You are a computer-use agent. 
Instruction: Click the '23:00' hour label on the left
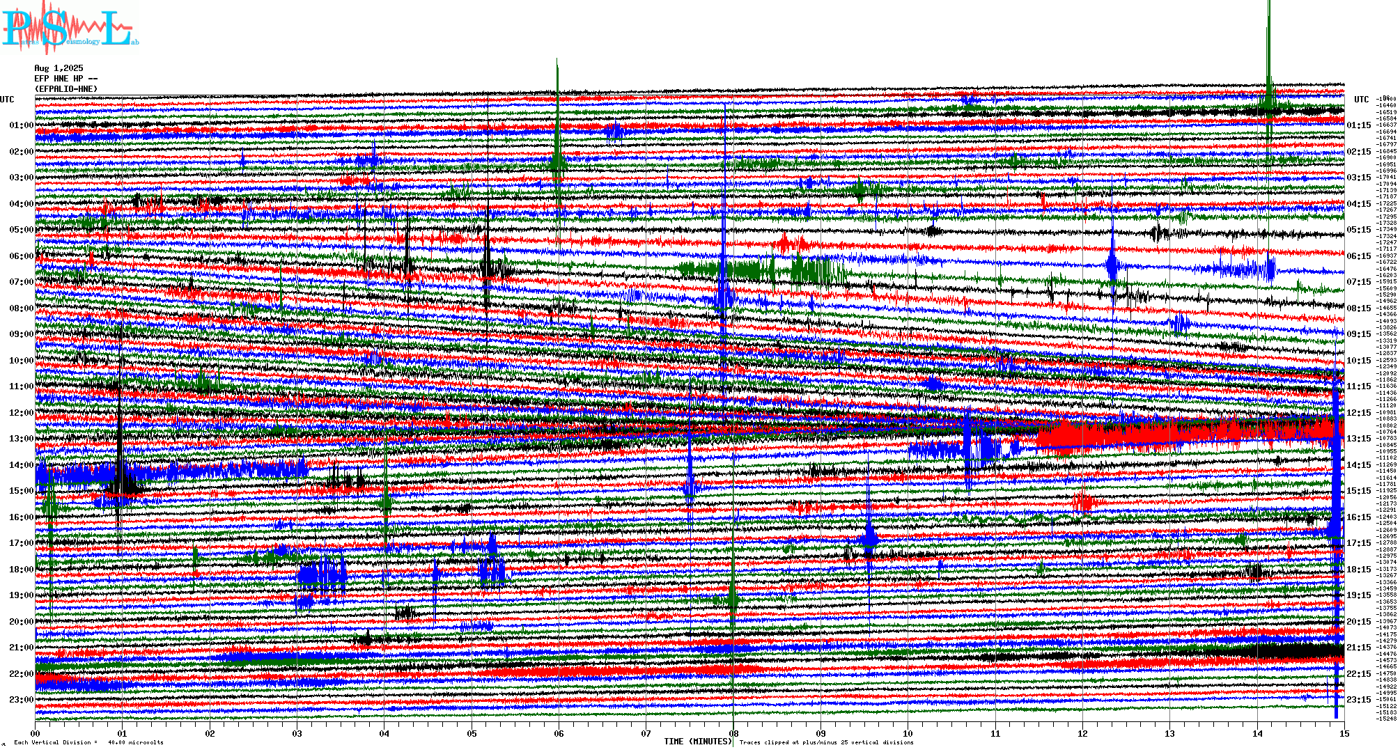22,700
